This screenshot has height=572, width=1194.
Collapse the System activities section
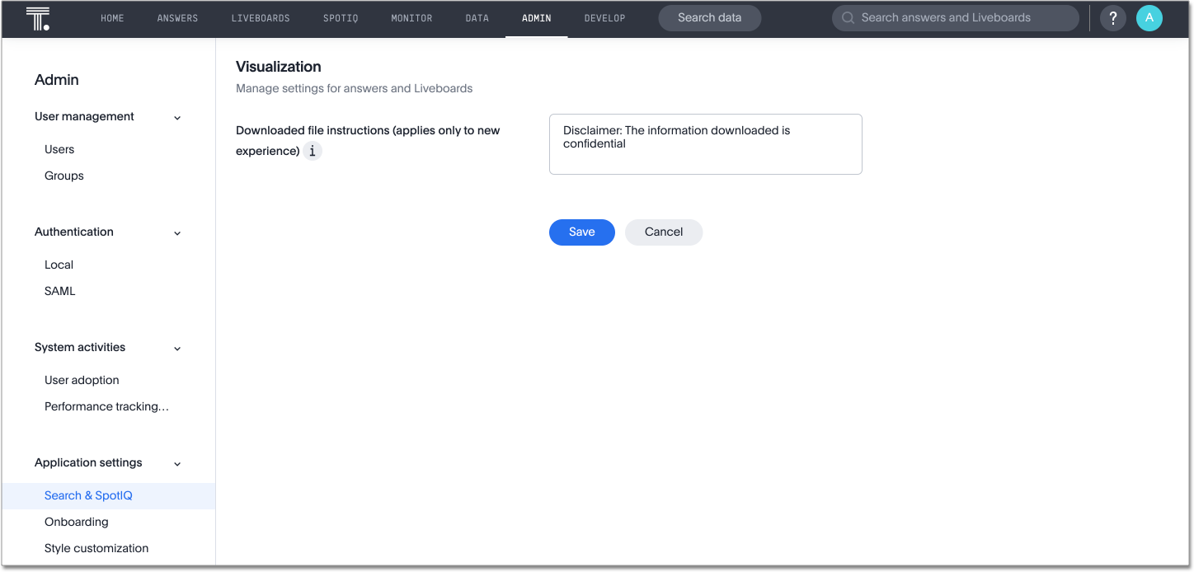(177, 349)
